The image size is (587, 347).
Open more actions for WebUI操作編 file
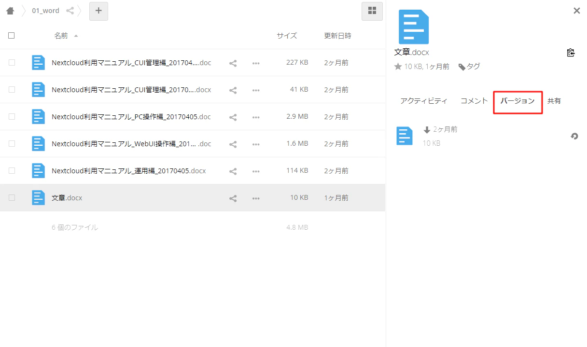256,144
